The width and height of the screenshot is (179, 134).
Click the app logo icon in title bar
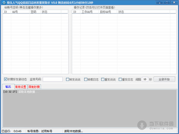coord(4,2)
